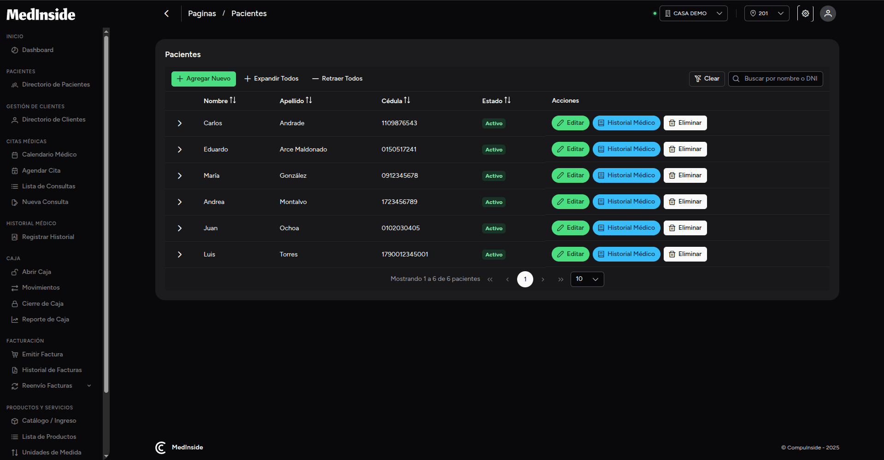Screen dimensions: 884x460
Task: Click Retraer Todos
Action: coord(337,79)
